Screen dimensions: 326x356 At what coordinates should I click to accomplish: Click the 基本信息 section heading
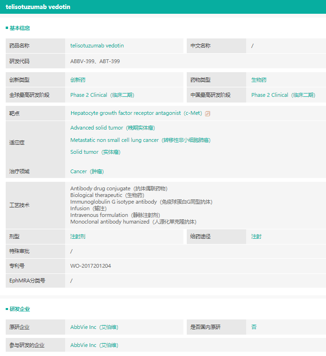point(19,28)
